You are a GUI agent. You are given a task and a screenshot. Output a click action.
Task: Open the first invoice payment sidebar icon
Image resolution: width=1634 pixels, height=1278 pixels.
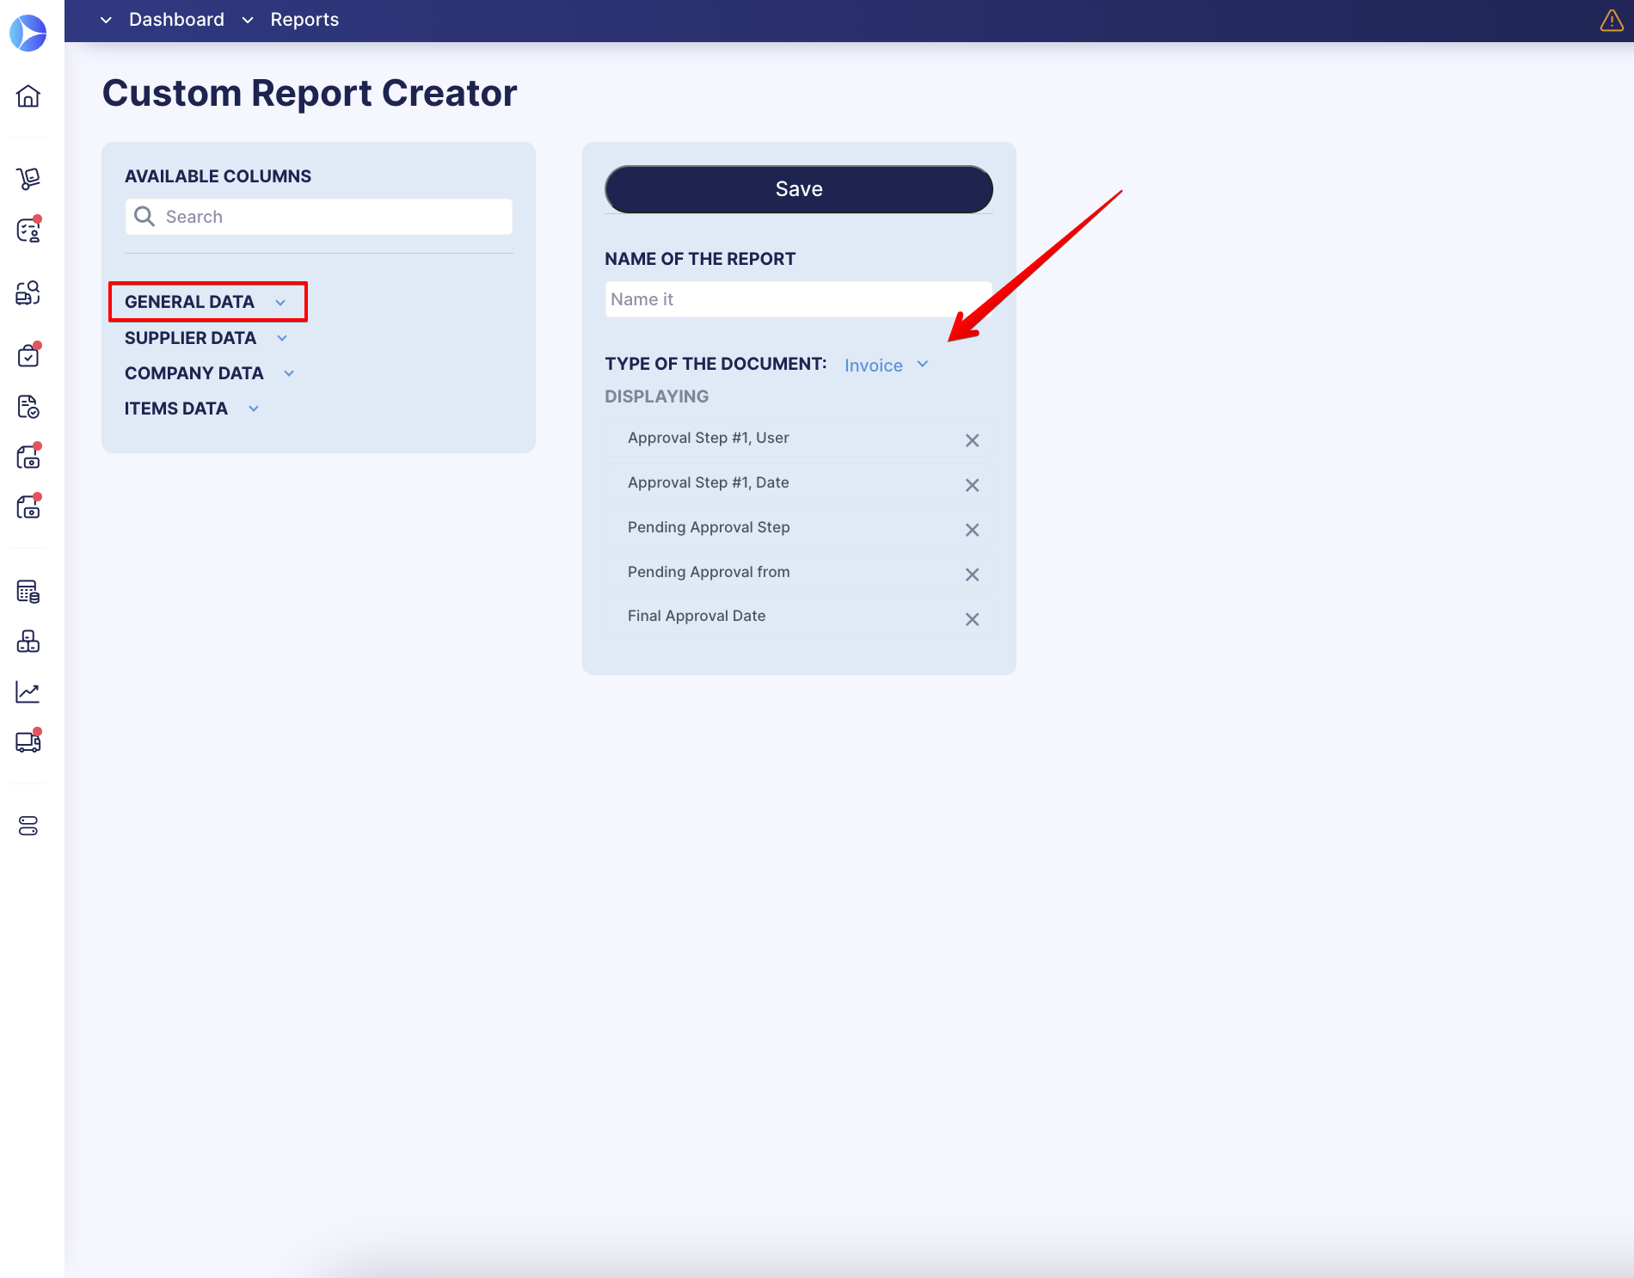[28, 456]
